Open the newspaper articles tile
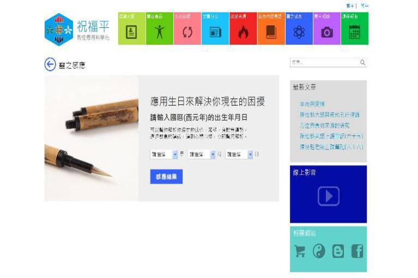Screen dimensions: 418x278 click(215, 28)
